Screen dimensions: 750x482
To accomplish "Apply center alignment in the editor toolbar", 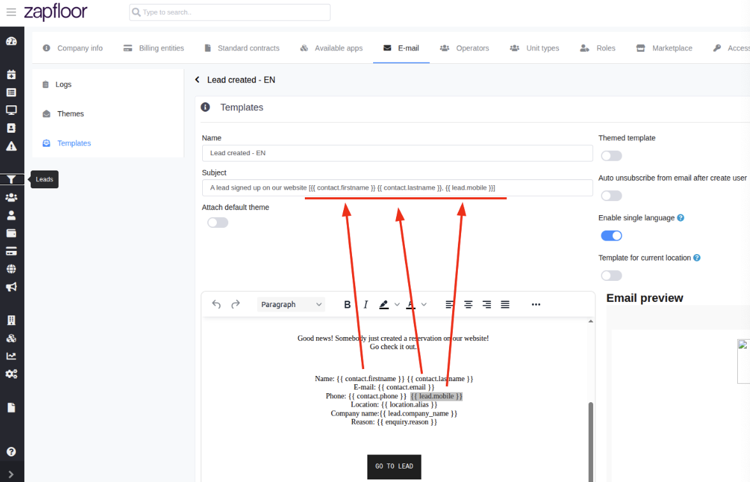I will coord(468,304).
